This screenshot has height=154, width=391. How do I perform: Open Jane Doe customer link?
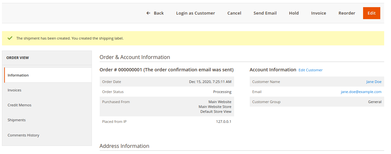coord(374,82)
